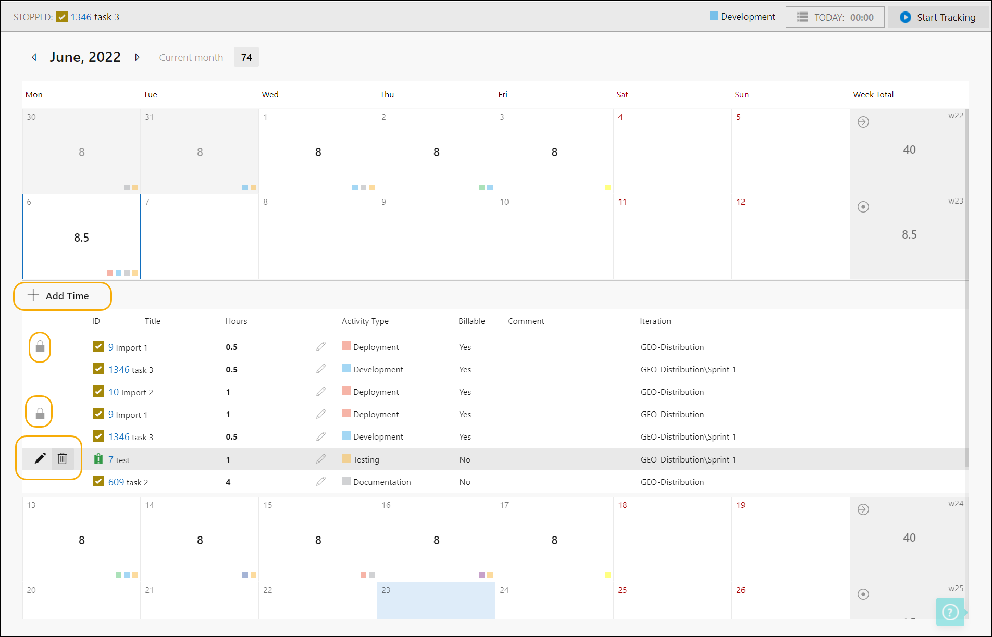The width and height of the screenshot is (992, 637).
Task: Click Documentation color swatch on 609 row
Action: click(346, 481)
